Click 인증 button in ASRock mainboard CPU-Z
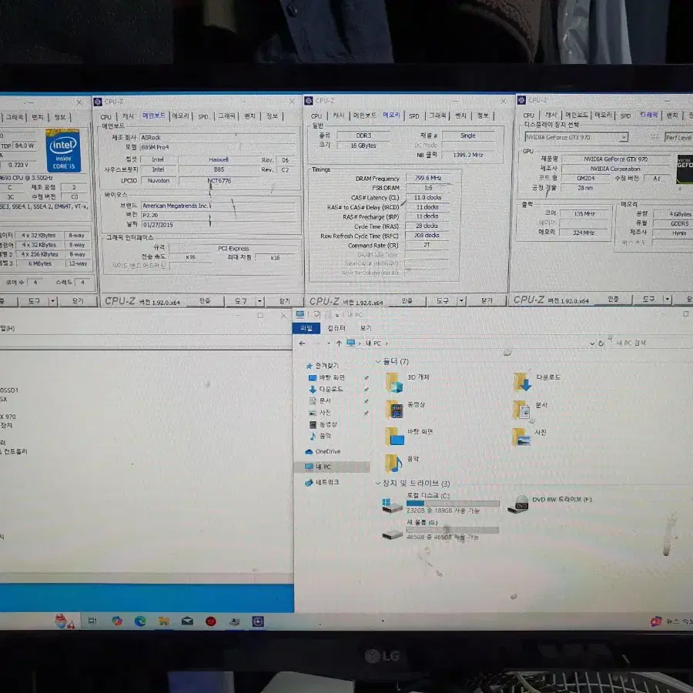The image size is (693, 693). [205, 301]
